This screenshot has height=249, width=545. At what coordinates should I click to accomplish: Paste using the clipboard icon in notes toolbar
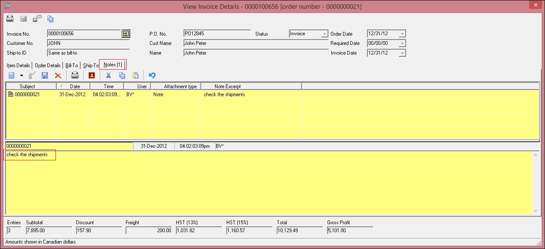coord(136,76)
